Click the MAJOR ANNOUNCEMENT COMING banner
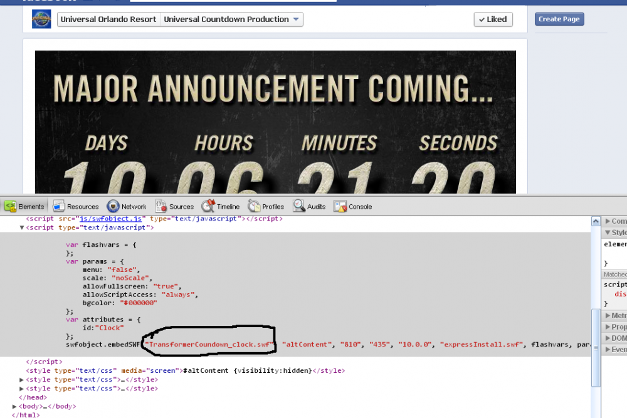Viewport: 627px width, 418px height. [273, 88]
